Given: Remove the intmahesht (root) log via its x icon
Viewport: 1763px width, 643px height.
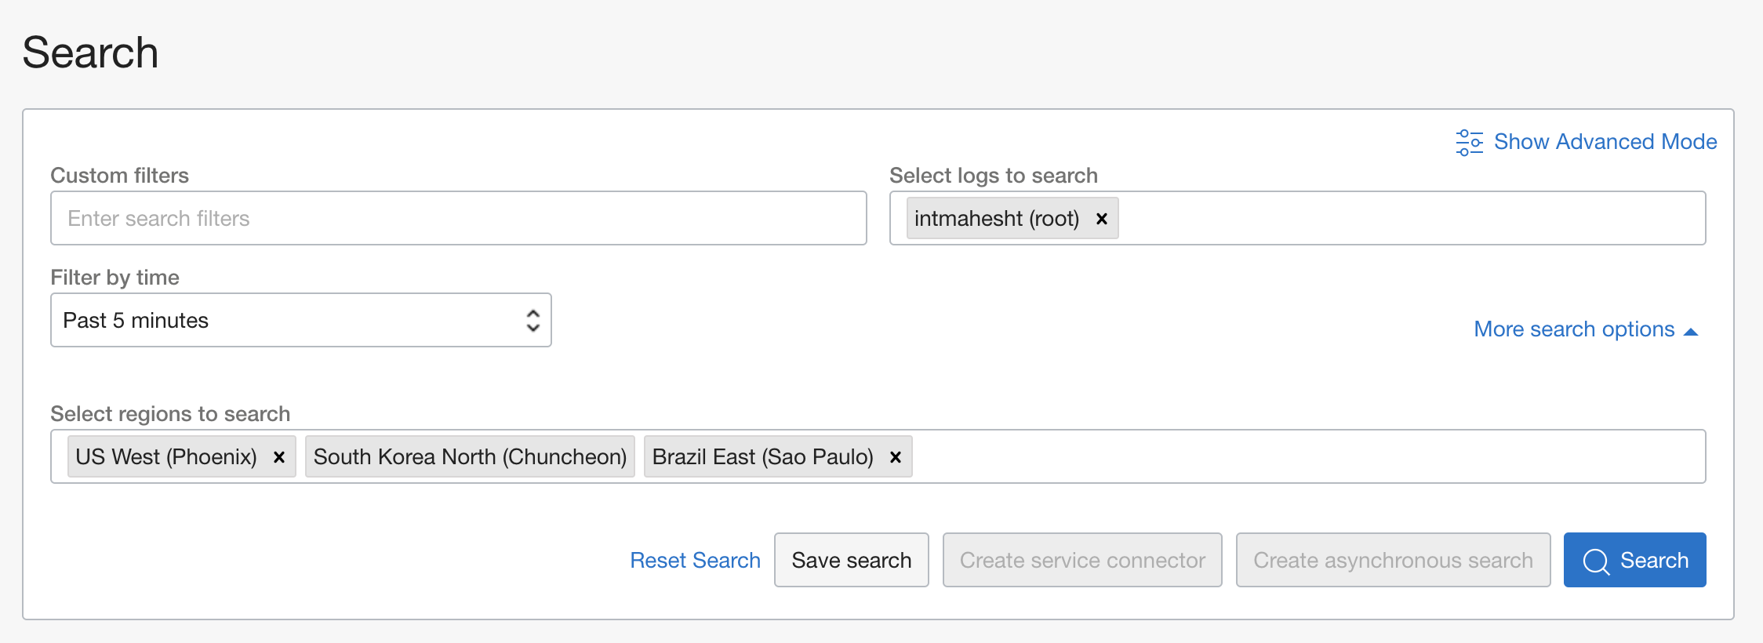Looking at the screenshot, I should click(1101, 218).
